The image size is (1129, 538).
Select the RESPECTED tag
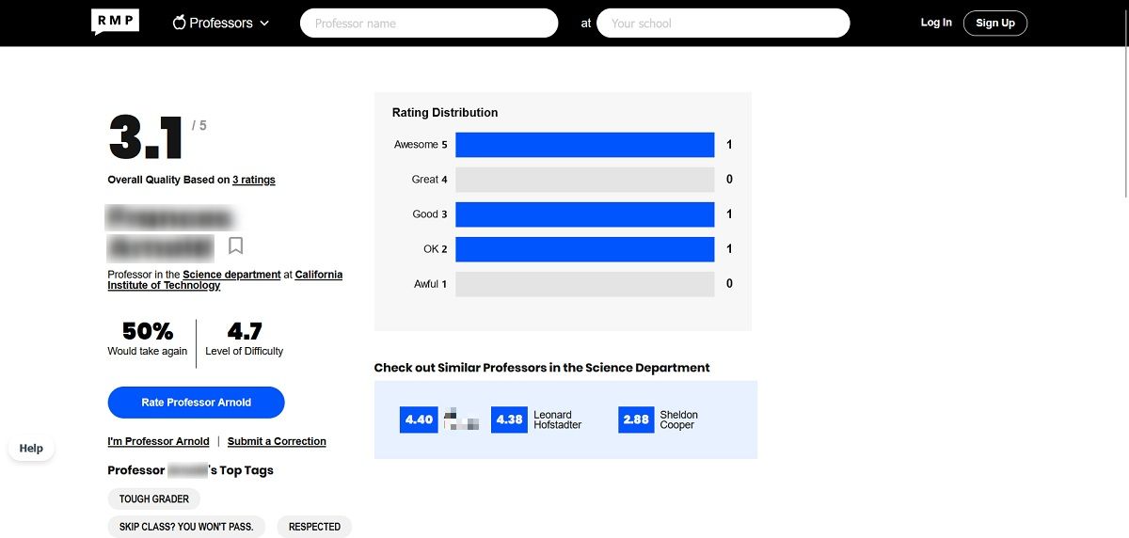click(314, 527)
